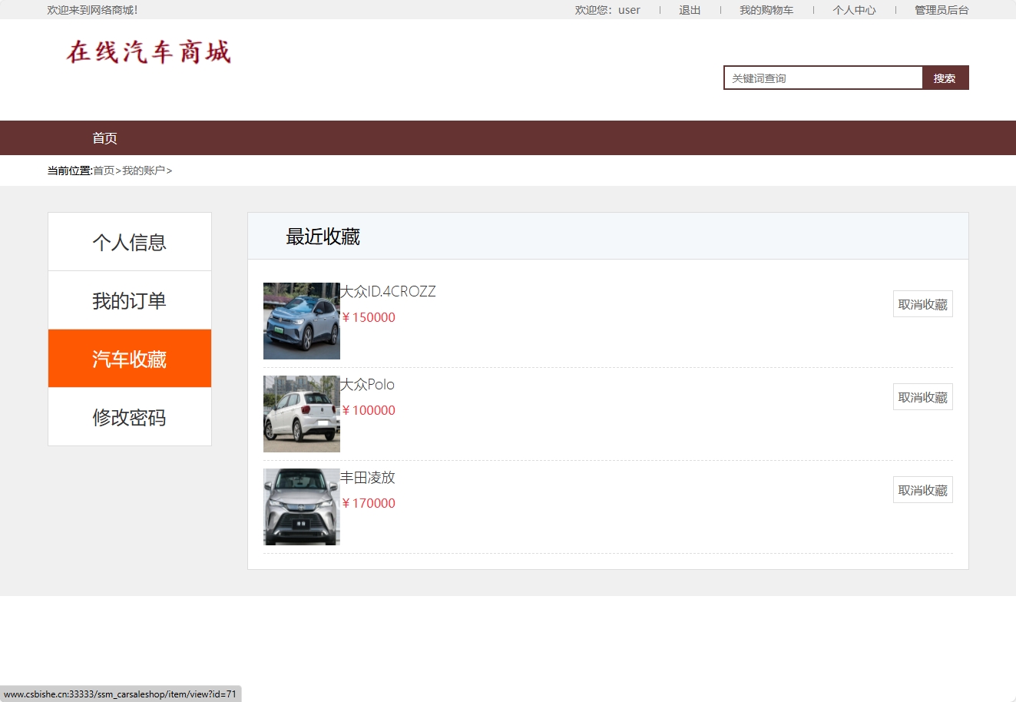Click the 搜索 search button
Screen dimensions: 1016x702
coord(945,77)
